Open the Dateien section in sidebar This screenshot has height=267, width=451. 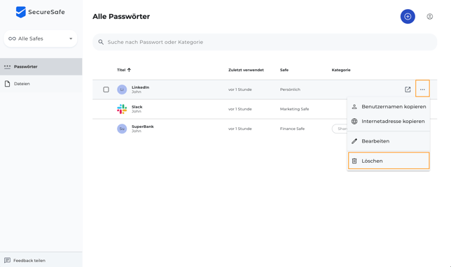coord(41,84)
